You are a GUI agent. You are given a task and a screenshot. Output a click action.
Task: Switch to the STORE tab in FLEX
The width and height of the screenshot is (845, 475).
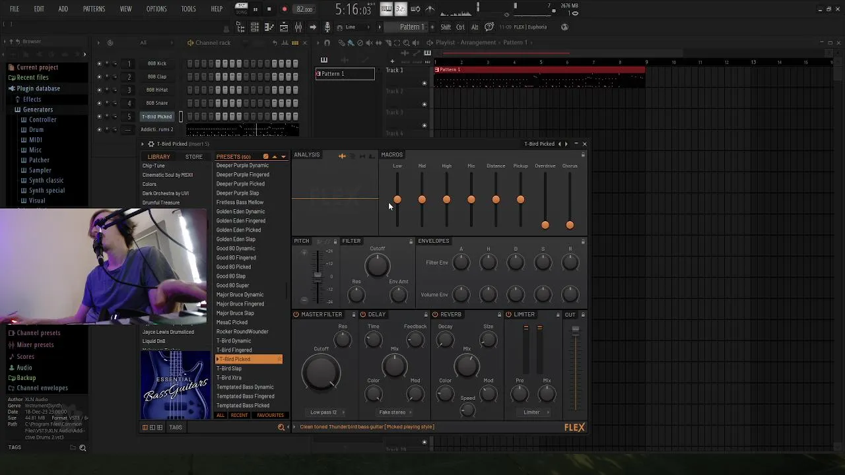coord(193,157)
